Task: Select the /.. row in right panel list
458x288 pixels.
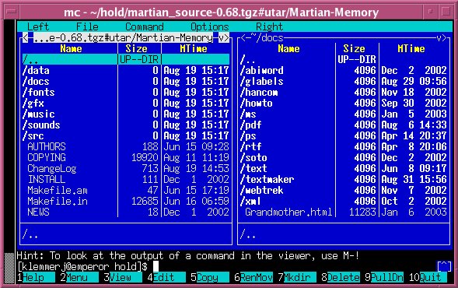Action: click(344, 59)
